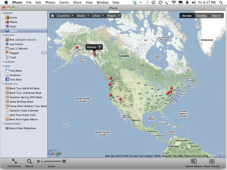Select the Flagged item
Screen dimensions: 227x170
point(14,53)
